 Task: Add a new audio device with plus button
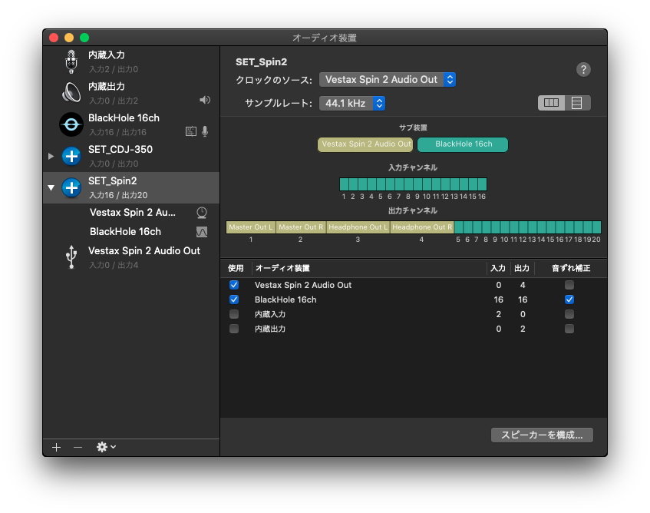pos(56,447)
